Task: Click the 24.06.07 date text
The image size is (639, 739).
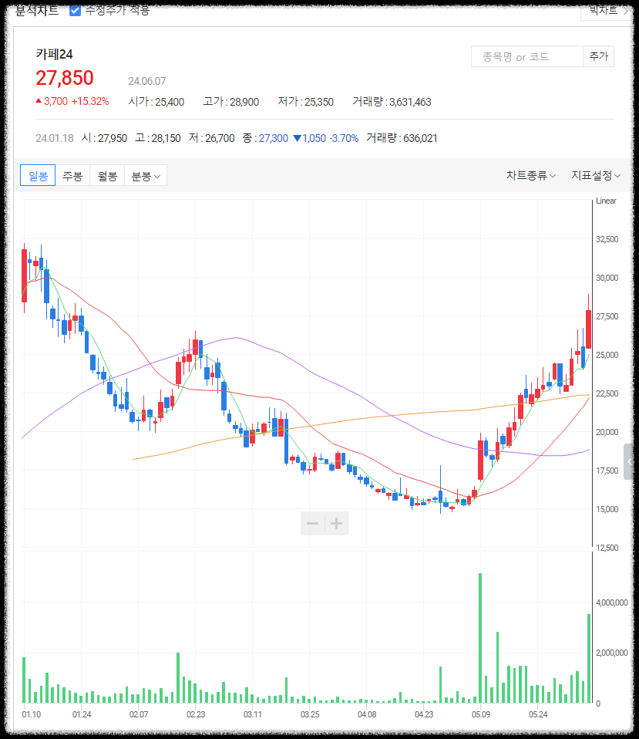Action: (147, 81)
